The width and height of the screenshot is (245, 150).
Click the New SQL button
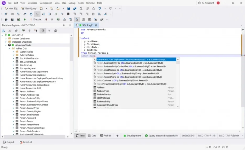[12, 9]
